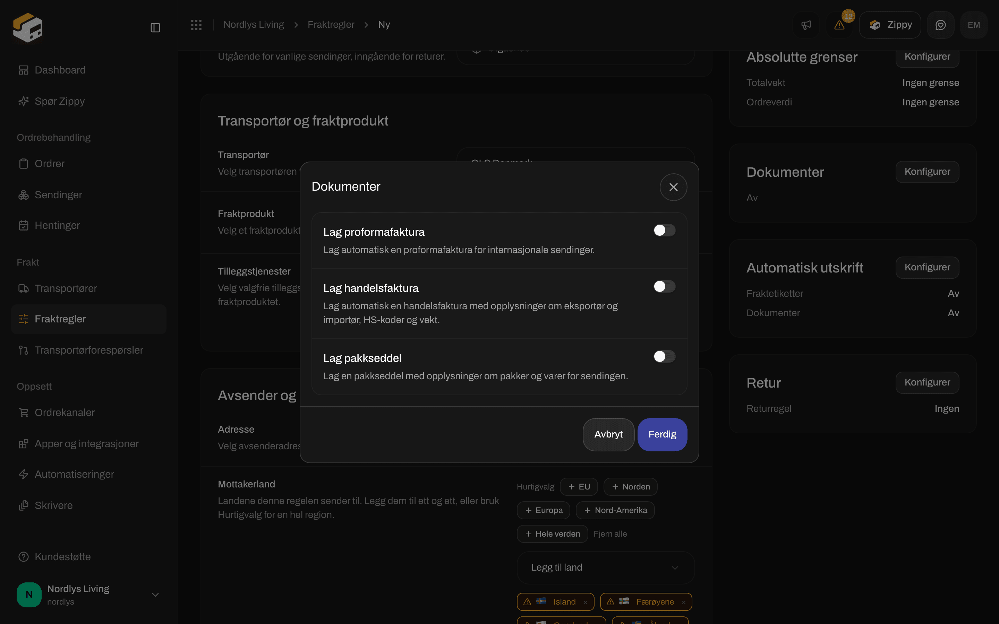Add Norden quick selection

pos(630,487)
